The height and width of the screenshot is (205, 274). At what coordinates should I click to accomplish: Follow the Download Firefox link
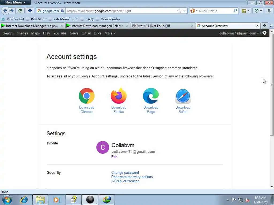[x=119, y=109]
